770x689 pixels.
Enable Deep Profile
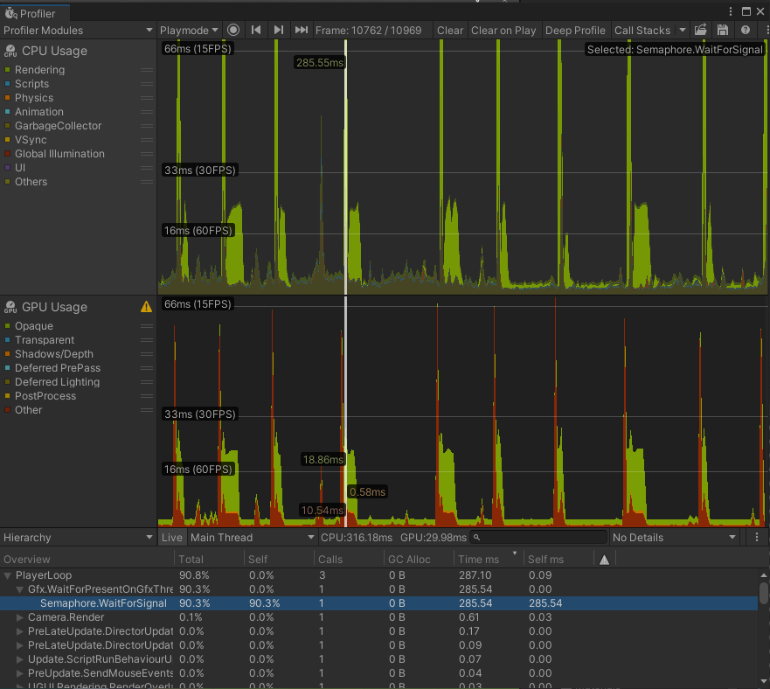(x=575, y=30)
